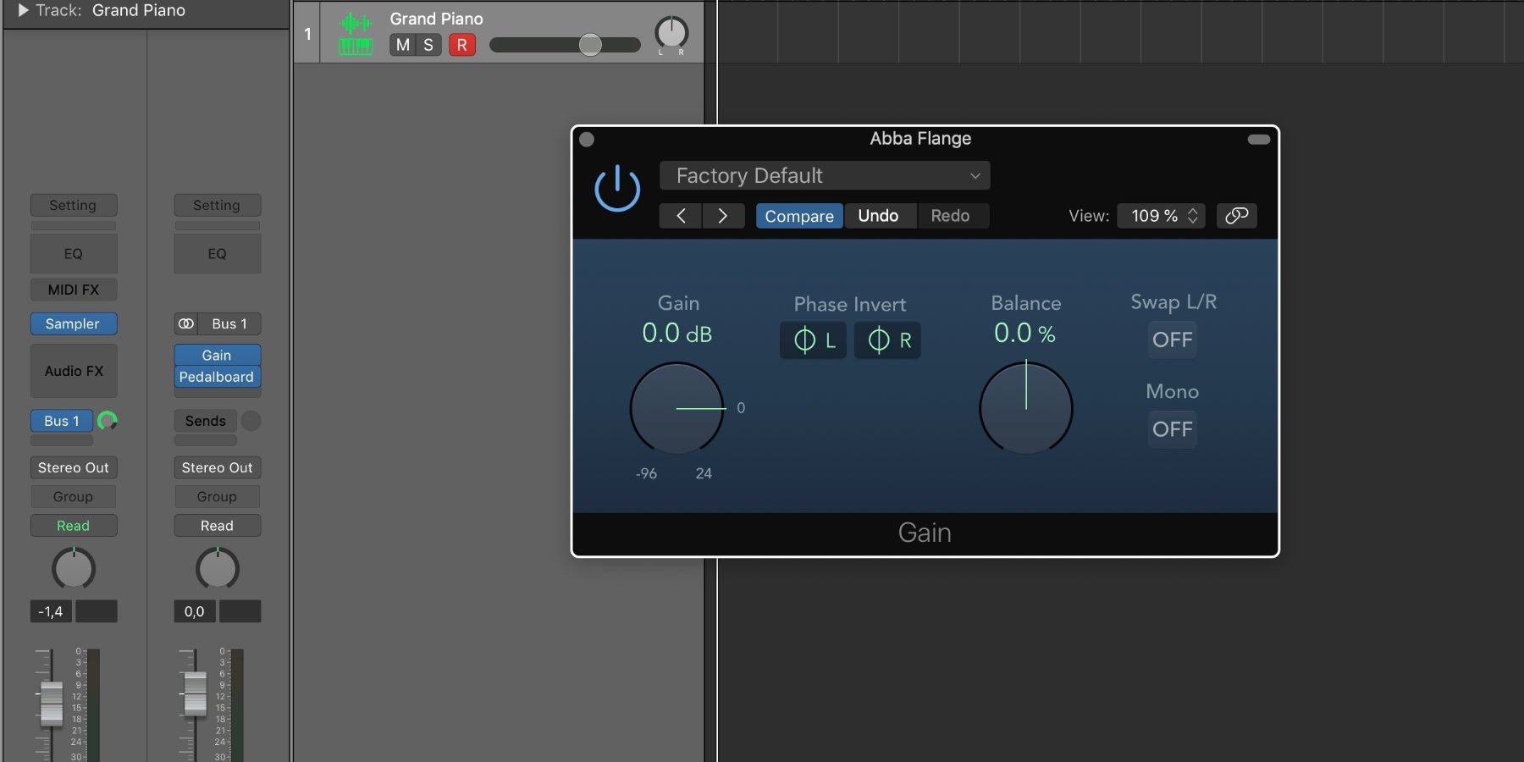Mute the Grand Piano track
The height and width of the screenshot is (762, 1524).
403,45
